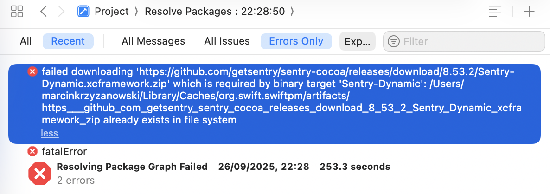Screen dimensions: 550x194
Task: Open the Project breadcrumb menu
Action: pyautogui.click(x=111, y=12)
